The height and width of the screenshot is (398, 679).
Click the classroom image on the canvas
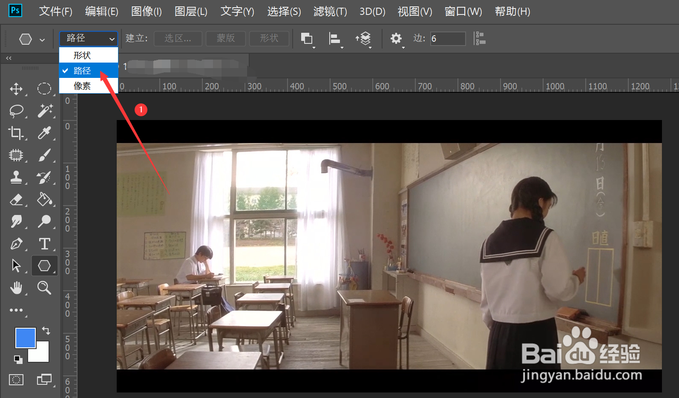[x=389, y=256]
